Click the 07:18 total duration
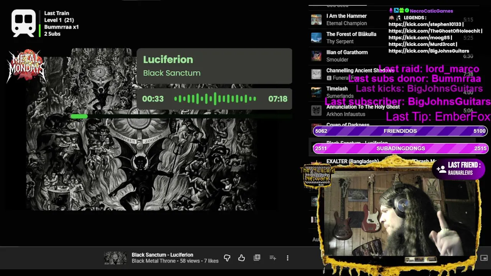This screenshot has width=491, height=276. [278, 99]
